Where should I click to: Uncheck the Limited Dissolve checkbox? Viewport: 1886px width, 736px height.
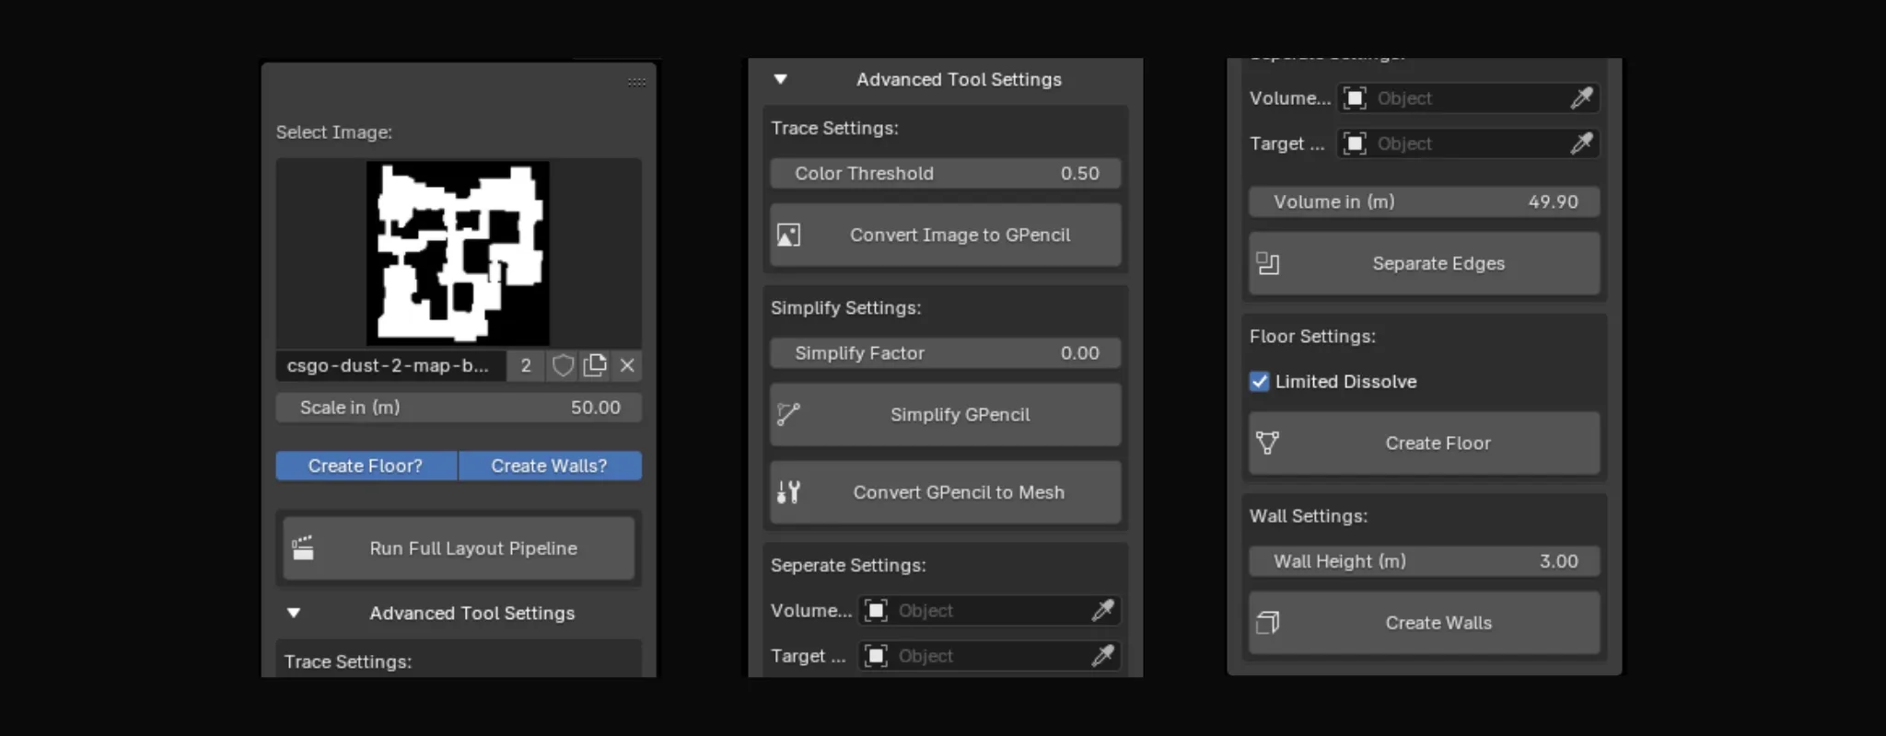(x=1260, y=382)
